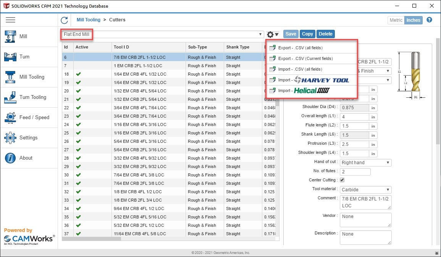Select row 9/64 EM CRB 4FL 1/2 LOC
Viewport: 441px width, 257px height.
[169, 209]
